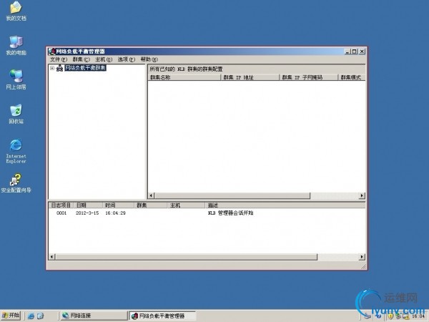Screen dimensions: 429x322
Task: Click the cluster list horizontal scrollbar thumb
Action: click(232, 195)
